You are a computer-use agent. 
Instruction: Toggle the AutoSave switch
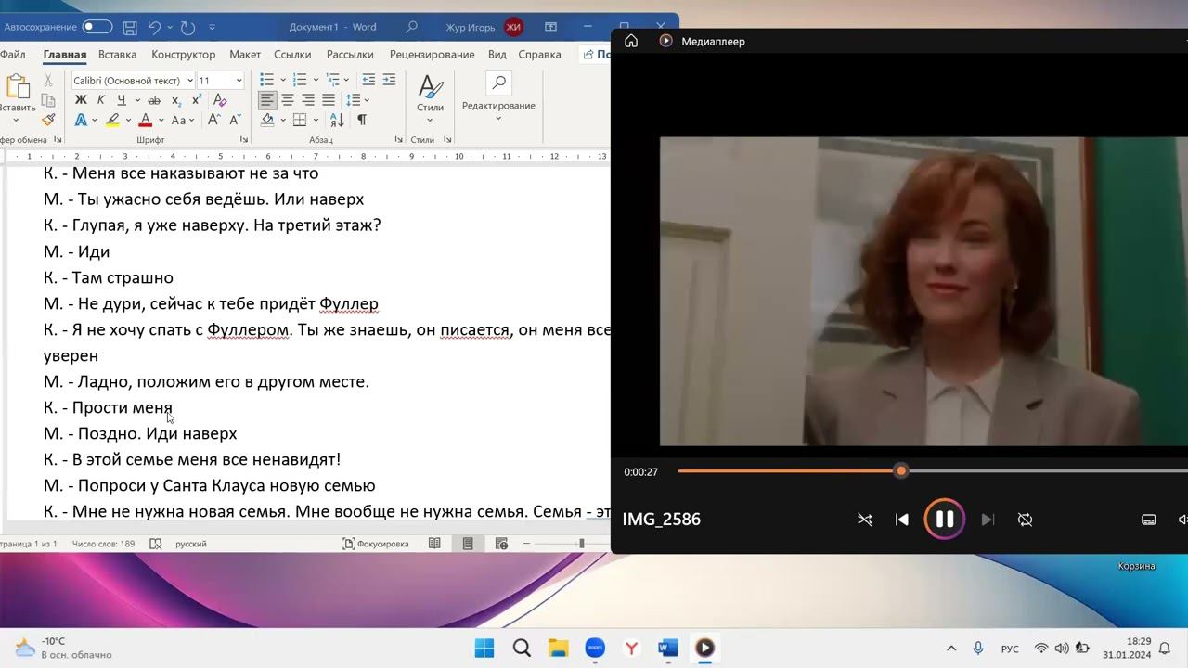[97, 27]
